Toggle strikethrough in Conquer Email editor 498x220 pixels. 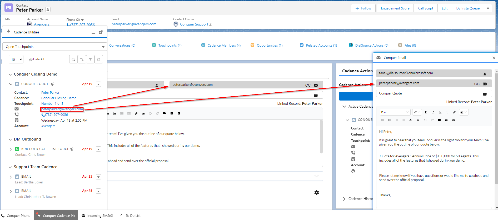(447, 112)
